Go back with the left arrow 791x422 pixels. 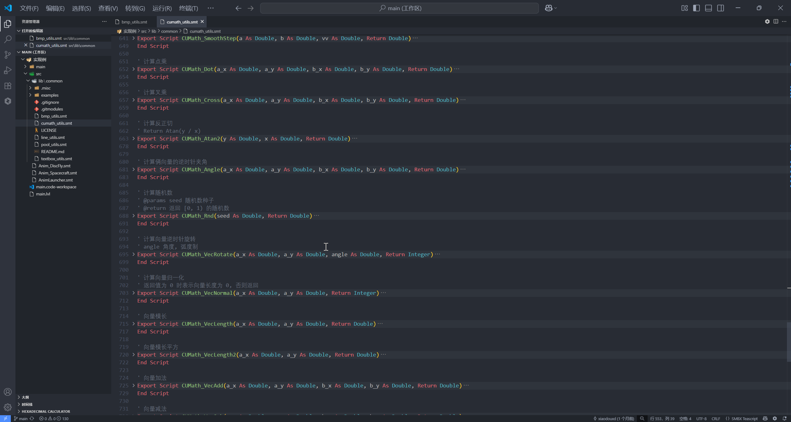click(x=238, y=8)
